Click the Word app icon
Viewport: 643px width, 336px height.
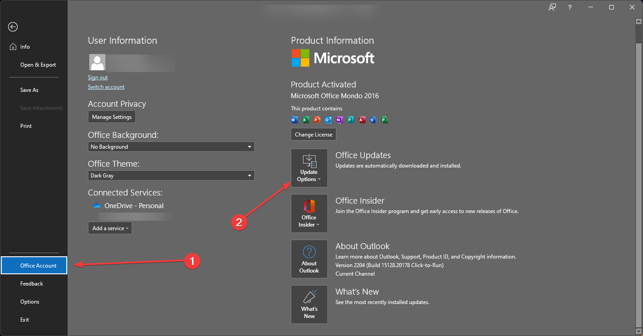(x=294, y=120)
